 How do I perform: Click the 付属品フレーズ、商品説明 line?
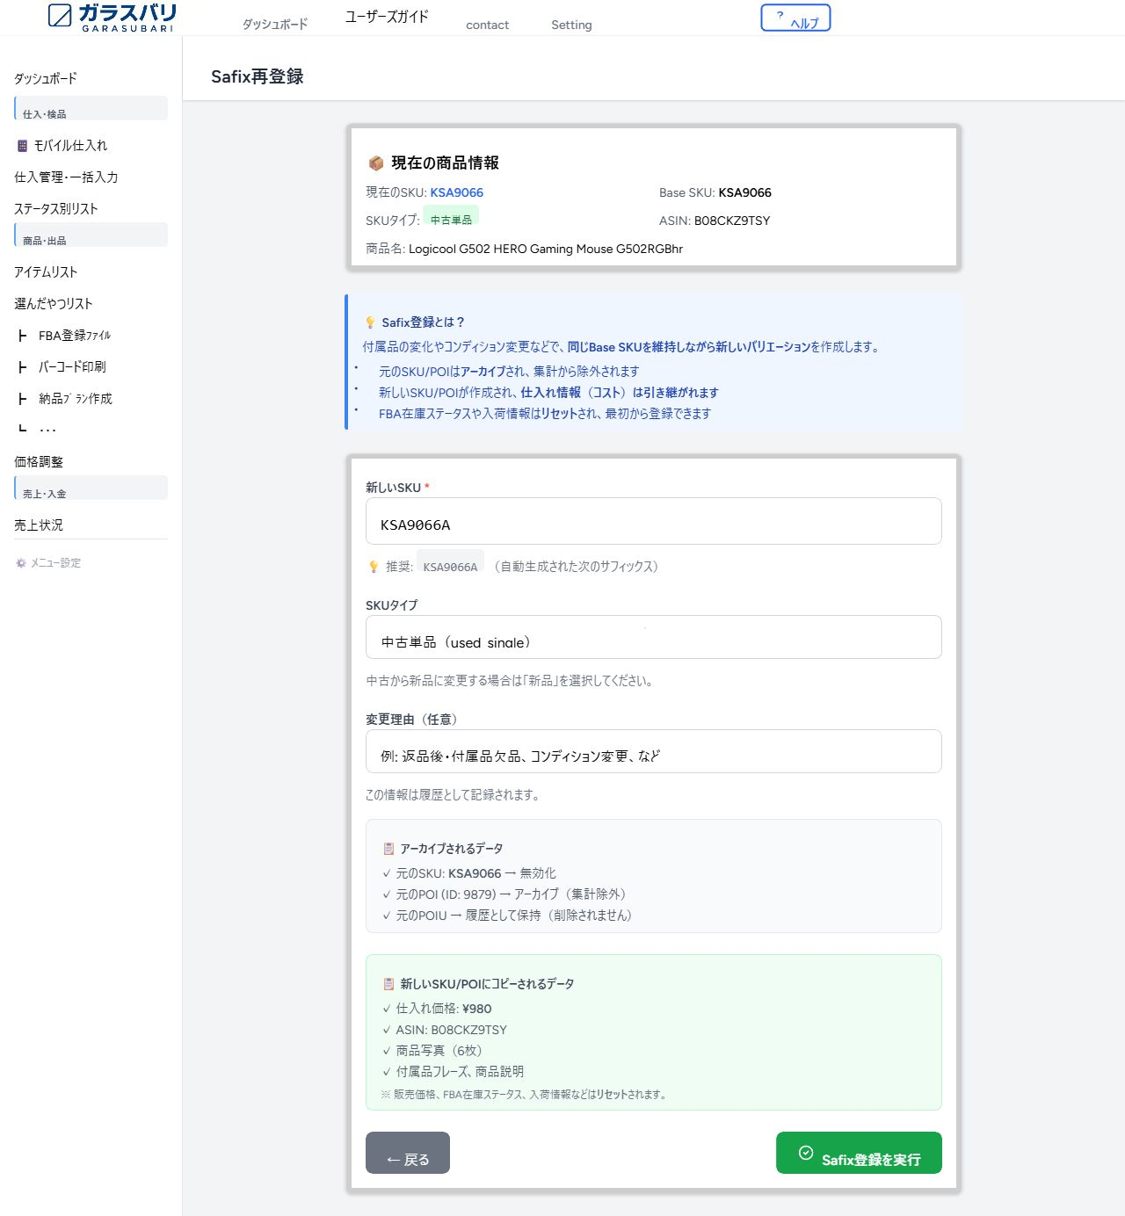tap(453, 1072)
